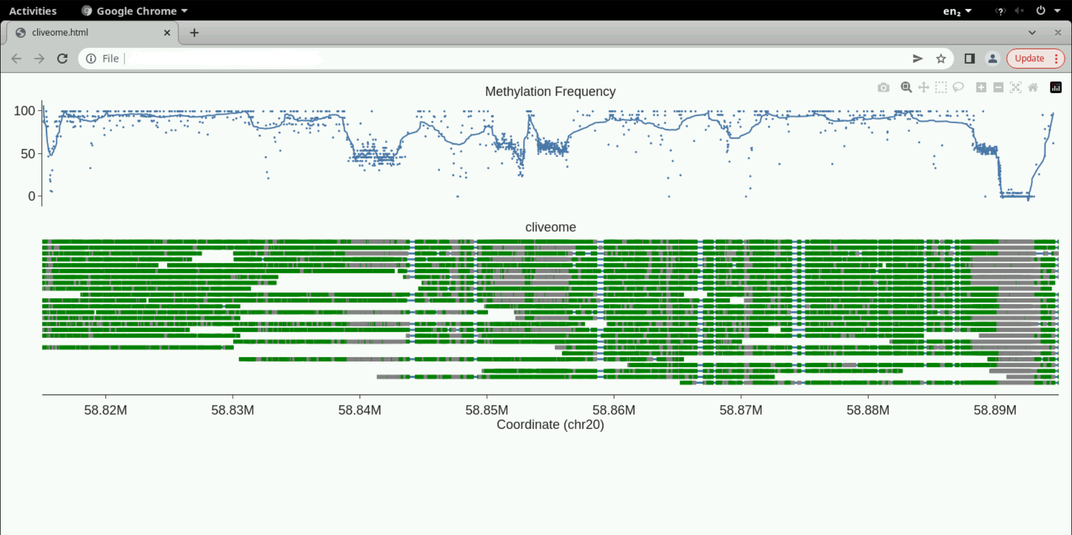This screenshot has width=1072, height=535.
Task: Enable pan mode in the plot modebar
Action: point(924,87)
